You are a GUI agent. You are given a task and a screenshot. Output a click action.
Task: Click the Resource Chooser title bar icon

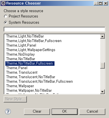click(3, 3)
